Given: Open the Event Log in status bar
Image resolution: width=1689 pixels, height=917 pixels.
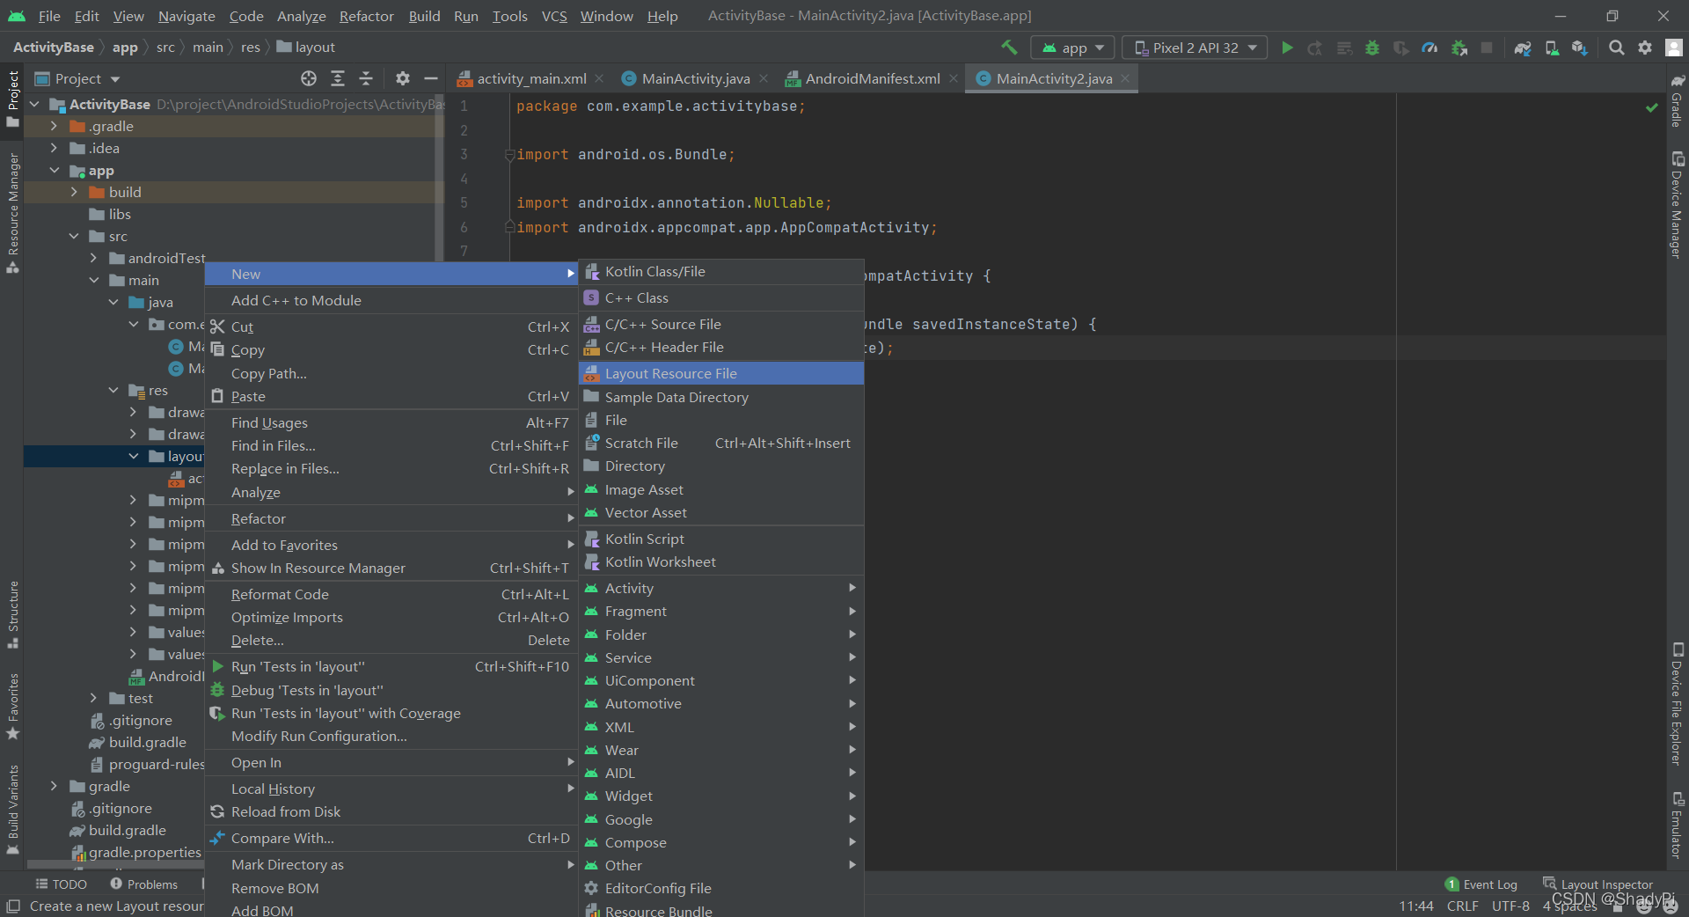Looking at the screenshot, I should (x=1481, y=884).
